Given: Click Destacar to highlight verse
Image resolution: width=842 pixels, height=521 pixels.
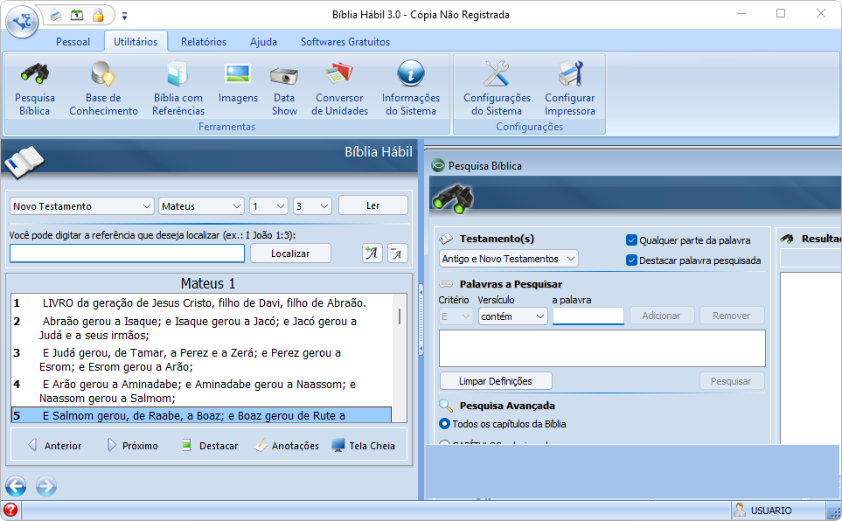Looking at the screenshot, I should [210, 445].
